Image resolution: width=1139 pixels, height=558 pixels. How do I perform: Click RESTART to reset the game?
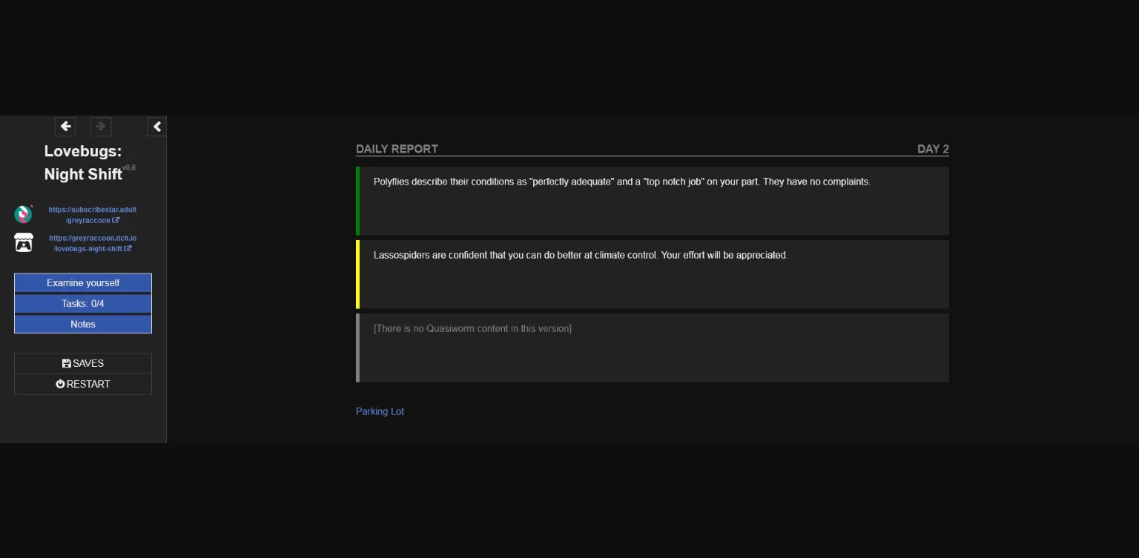coord(82,384)
